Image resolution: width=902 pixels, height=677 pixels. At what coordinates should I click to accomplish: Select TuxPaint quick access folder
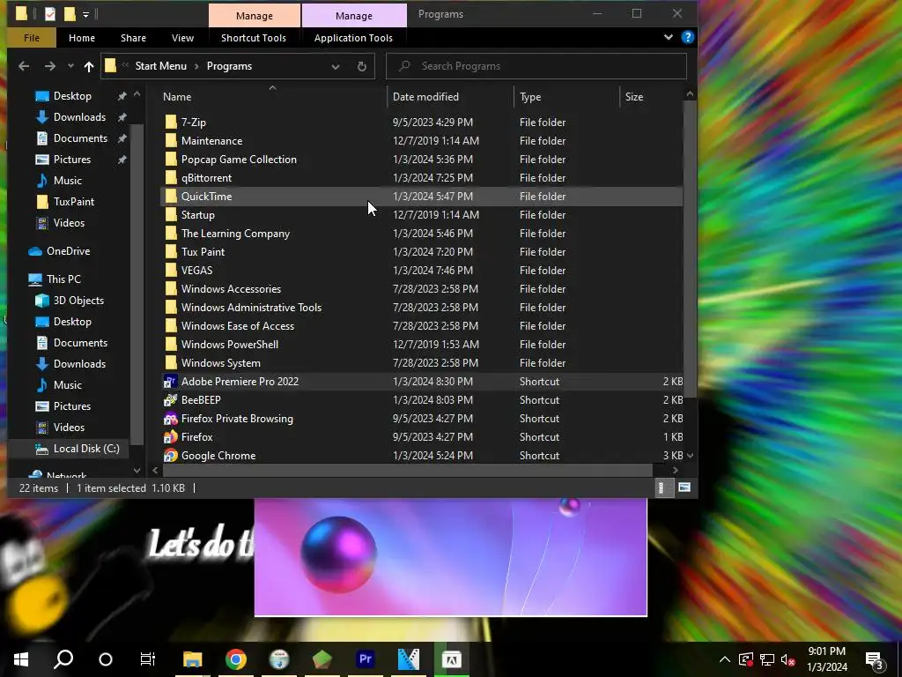65,202
